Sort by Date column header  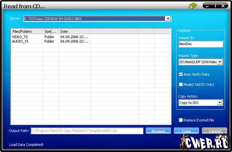(x=74, y=31)
